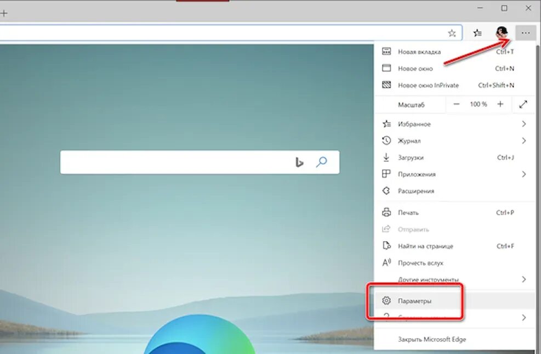Image resolution: width=541 pixels, height=354 pixels.
Task: Expand the Приложения submenu arrow
Action: pos(524,174)
